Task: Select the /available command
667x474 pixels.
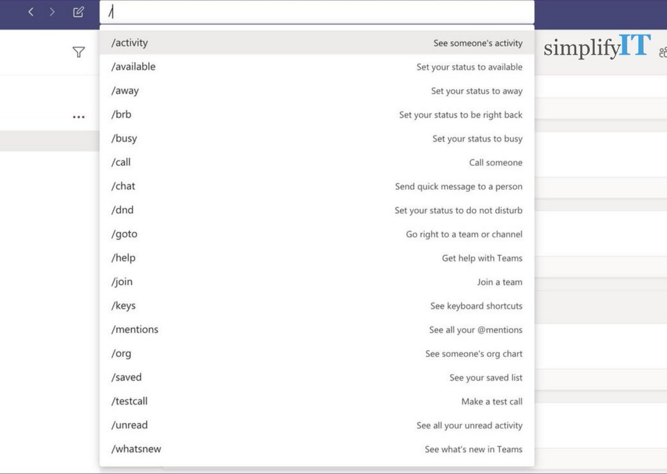Action: [x=317, y=67]
